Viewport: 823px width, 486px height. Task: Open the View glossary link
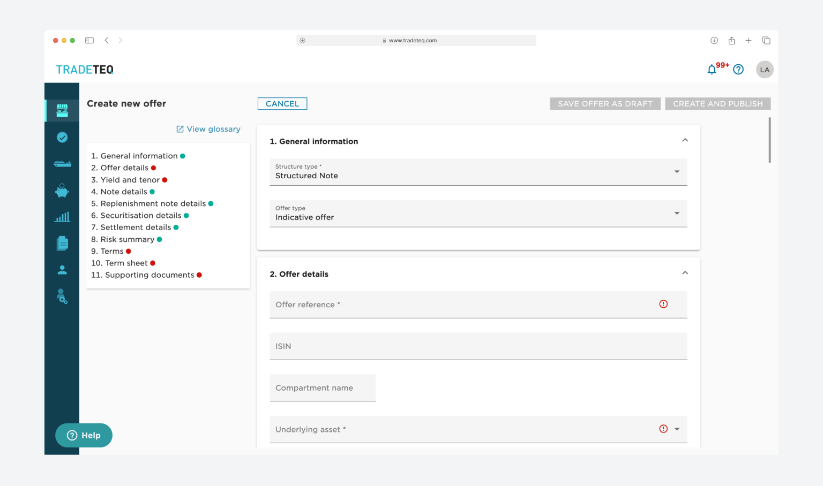point(208,129)
